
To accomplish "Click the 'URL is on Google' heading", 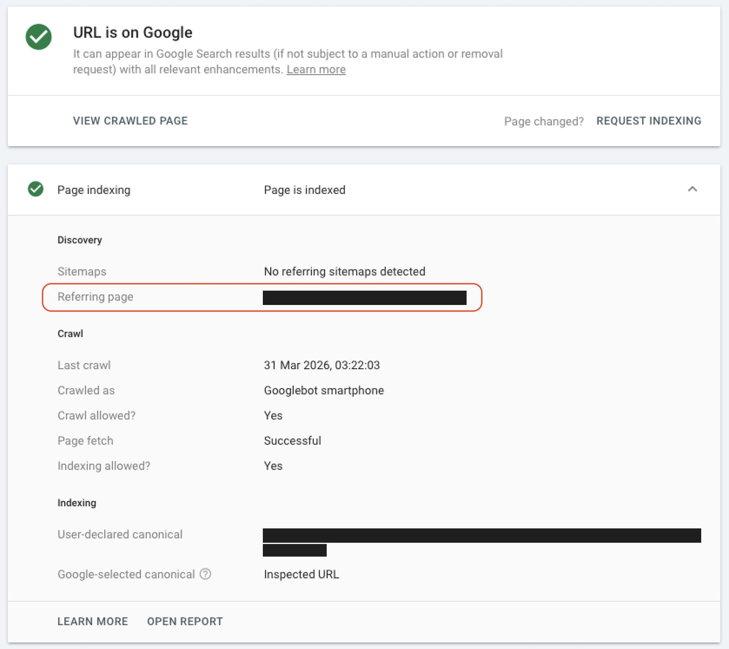I will tap(133, 32).
